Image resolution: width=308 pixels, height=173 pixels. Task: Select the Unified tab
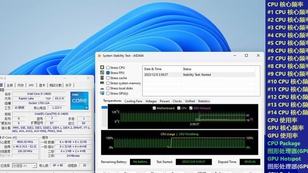[190, 101]
